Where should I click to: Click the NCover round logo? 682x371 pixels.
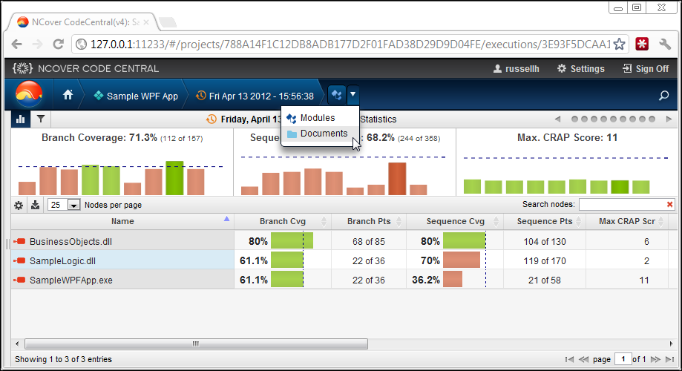point(29,94)
